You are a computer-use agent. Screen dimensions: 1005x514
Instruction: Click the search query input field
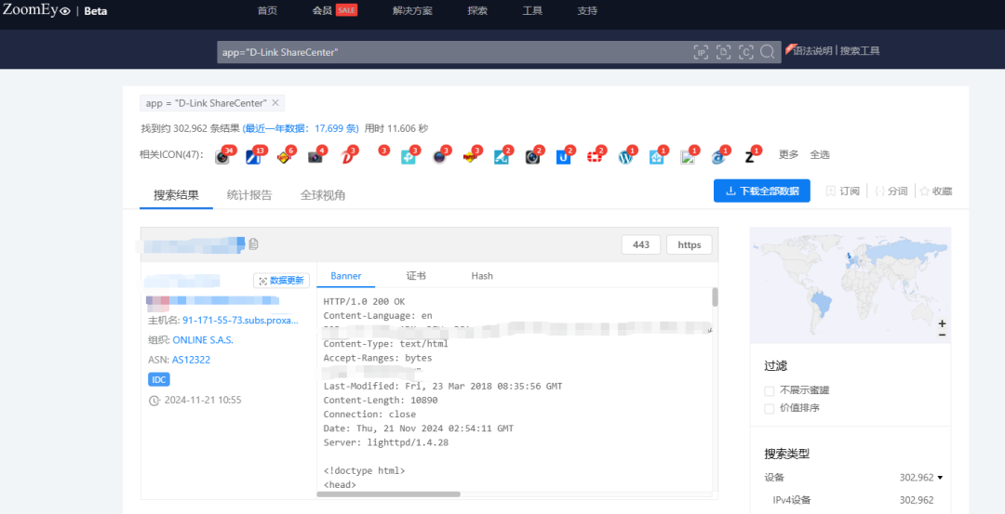455,52
